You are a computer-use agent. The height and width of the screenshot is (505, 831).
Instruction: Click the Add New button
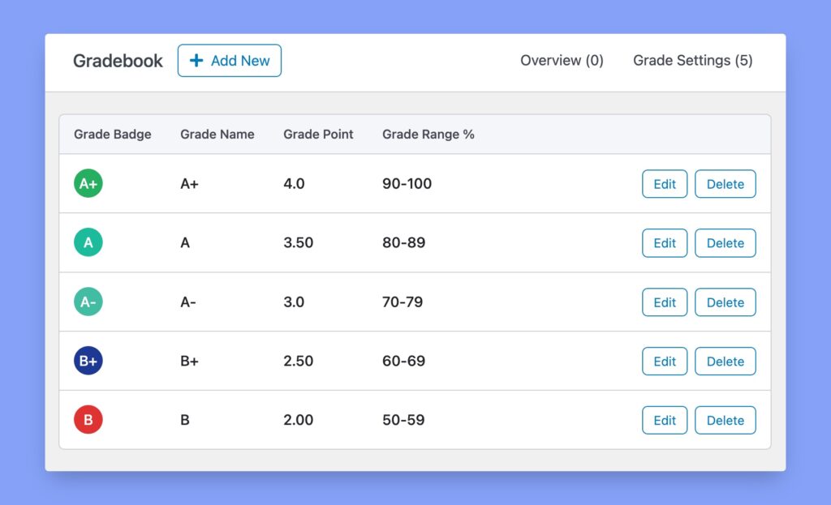click(230, 60)
